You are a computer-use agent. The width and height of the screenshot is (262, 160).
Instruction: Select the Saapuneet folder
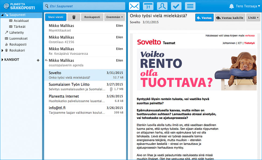21,15
